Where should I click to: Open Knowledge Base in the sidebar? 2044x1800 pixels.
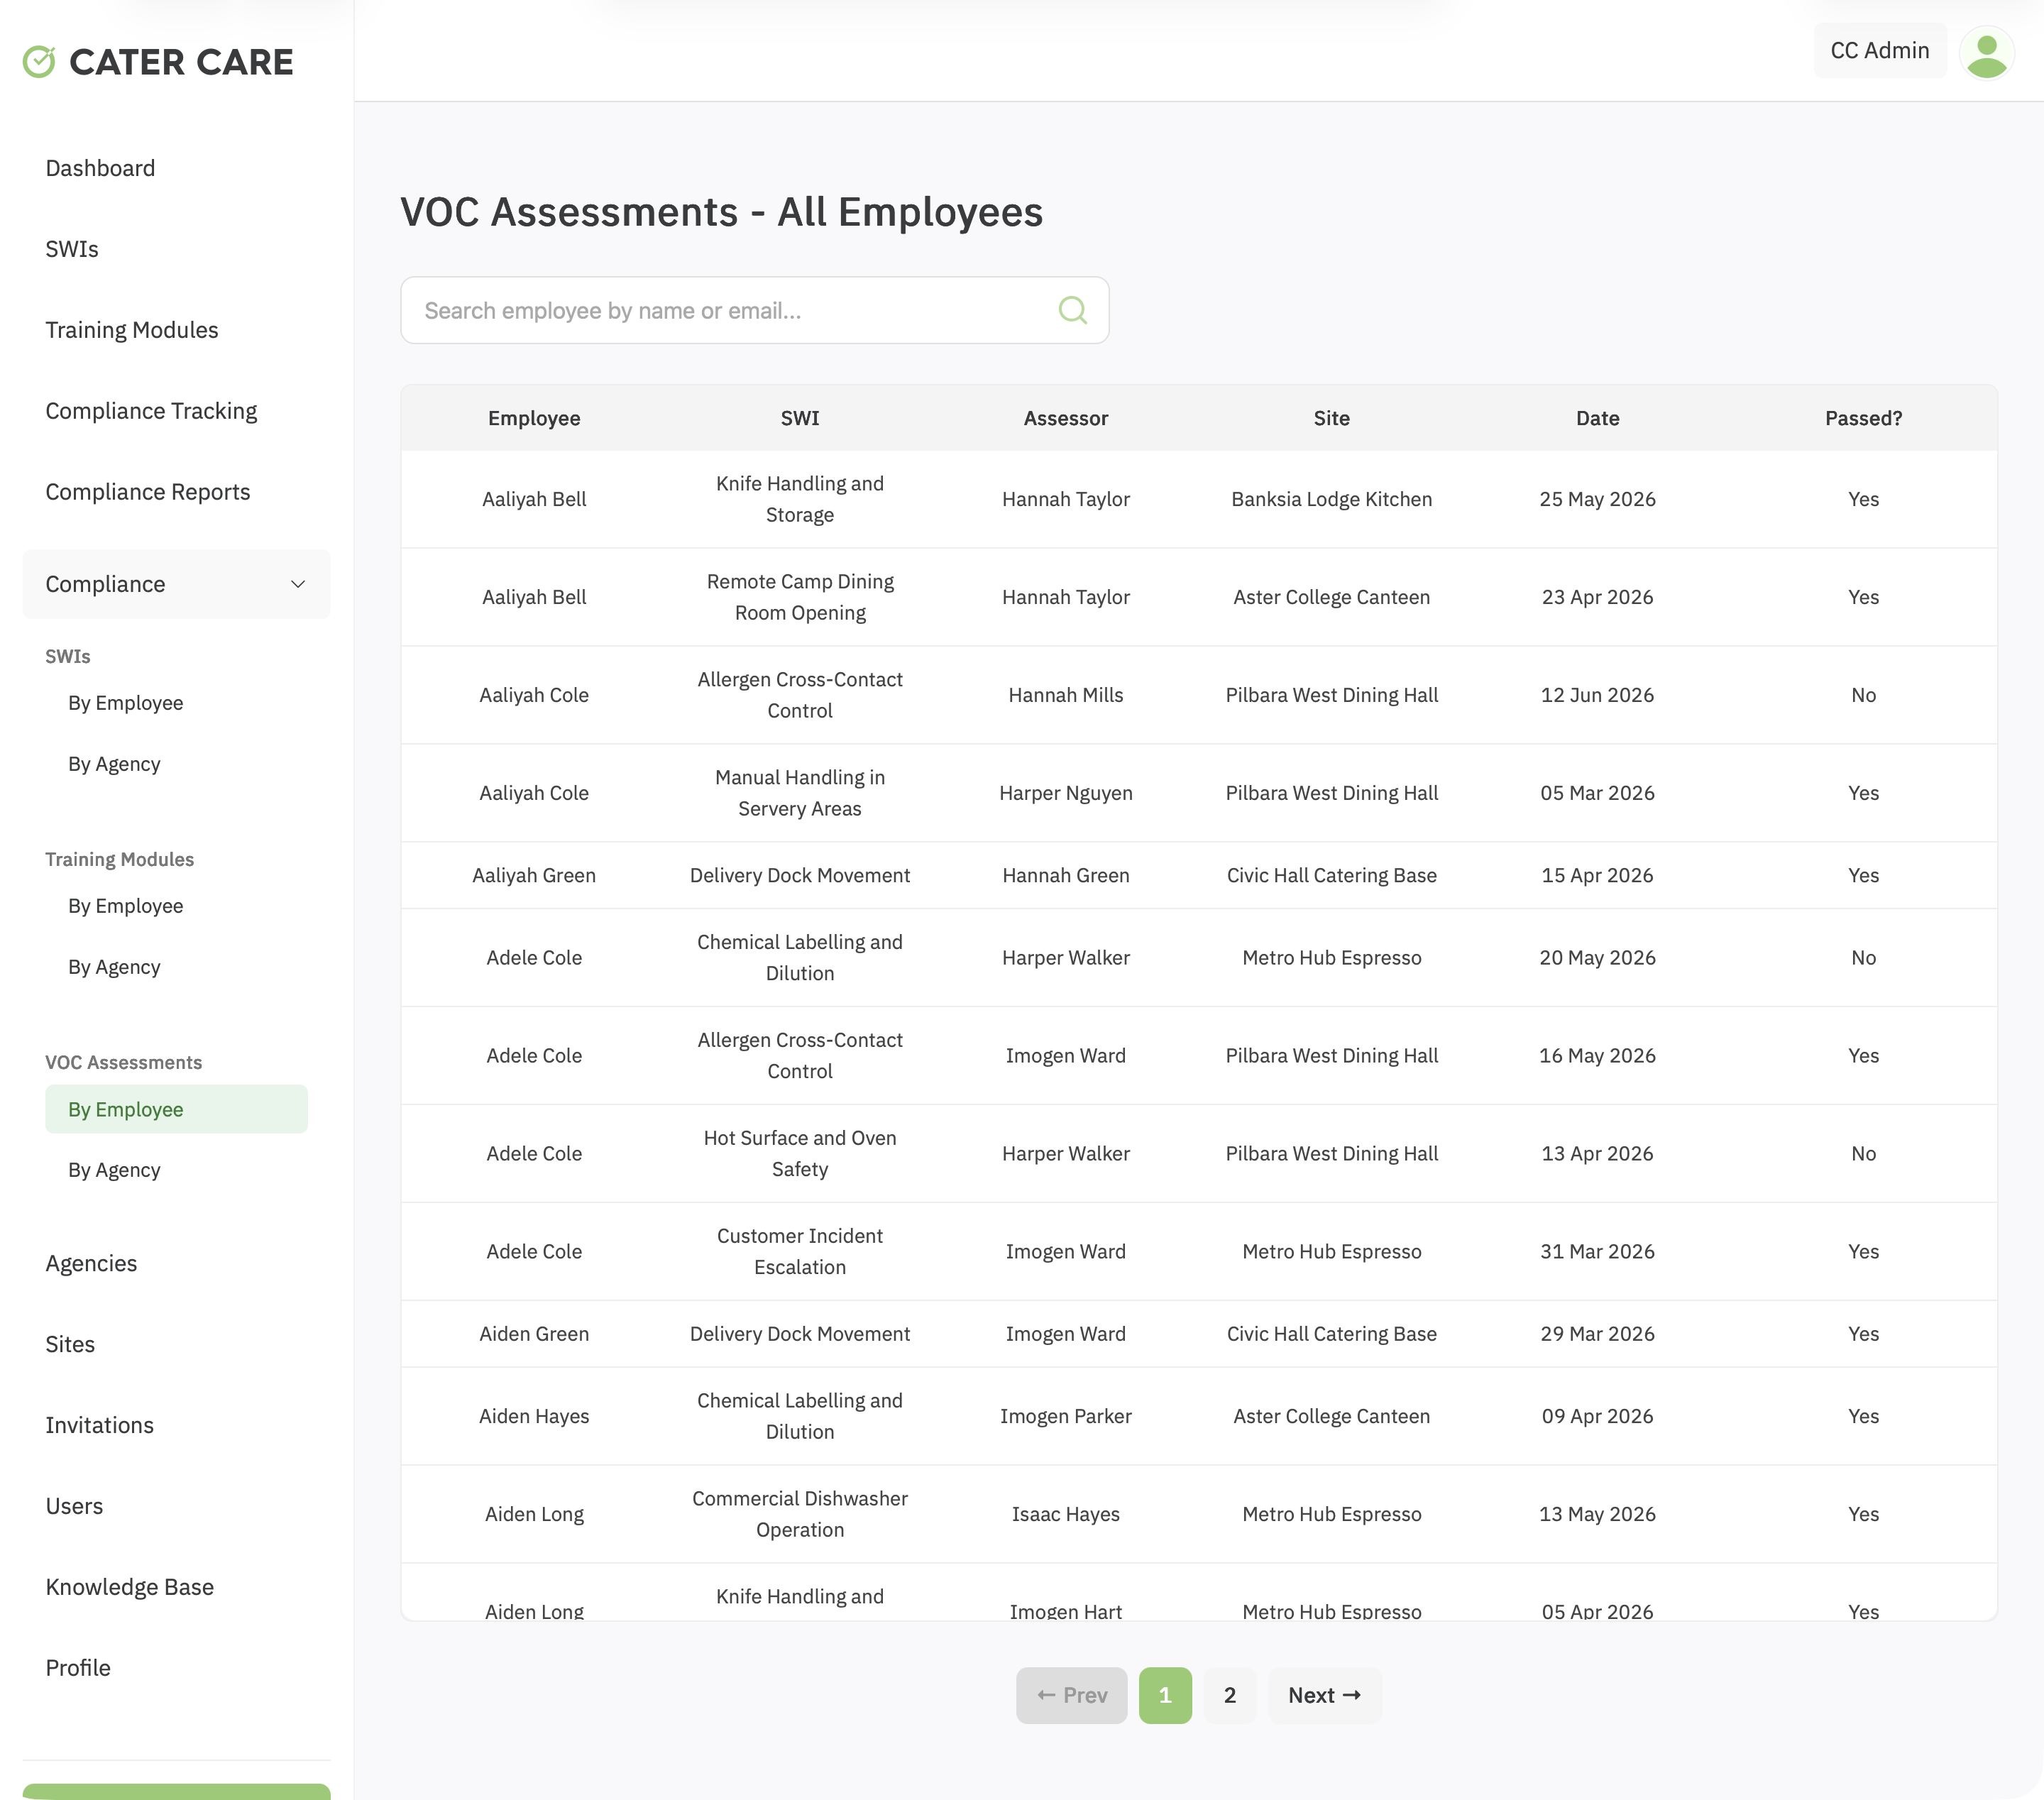(x=130, y=1587)
